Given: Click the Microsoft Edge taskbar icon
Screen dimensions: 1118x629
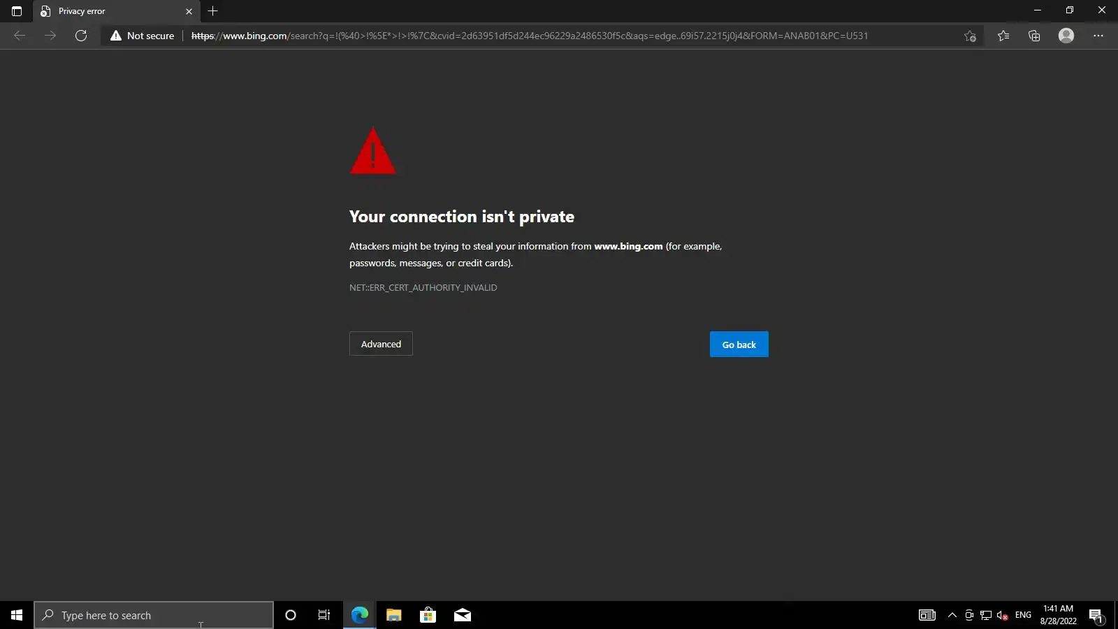Looking at the screenshot, I should 359,615.
